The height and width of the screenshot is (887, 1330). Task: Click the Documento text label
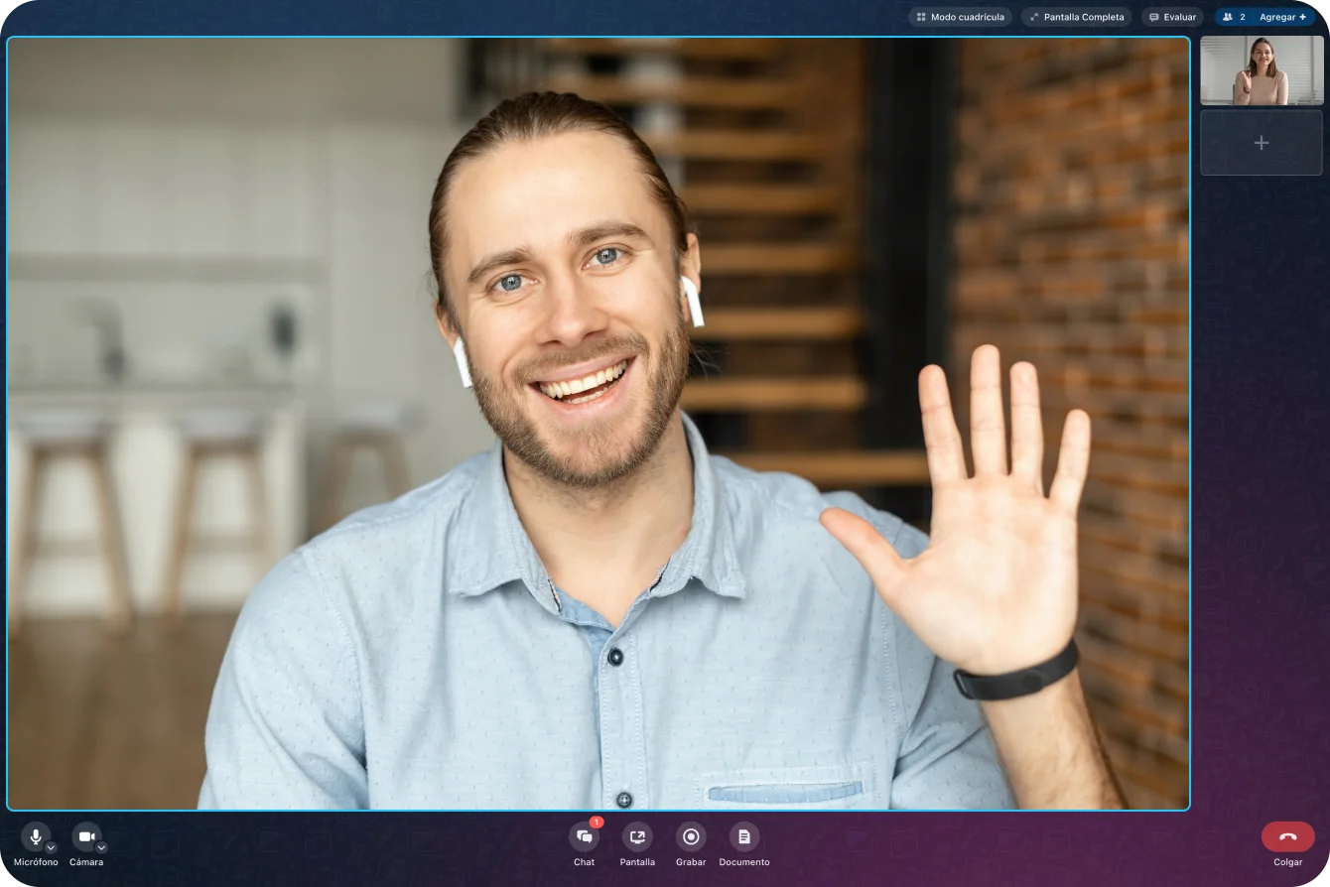pos(744,862)
